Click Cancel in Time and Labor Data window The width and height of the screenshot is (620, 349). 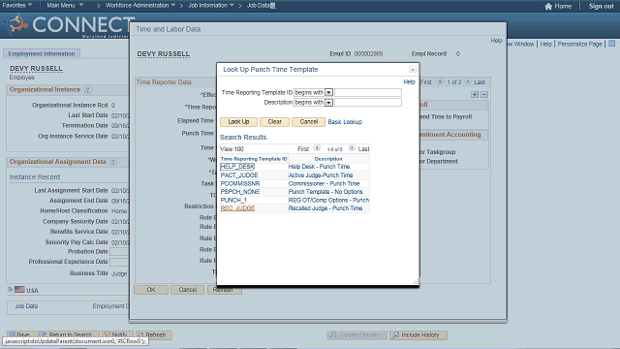pos(187,290)
